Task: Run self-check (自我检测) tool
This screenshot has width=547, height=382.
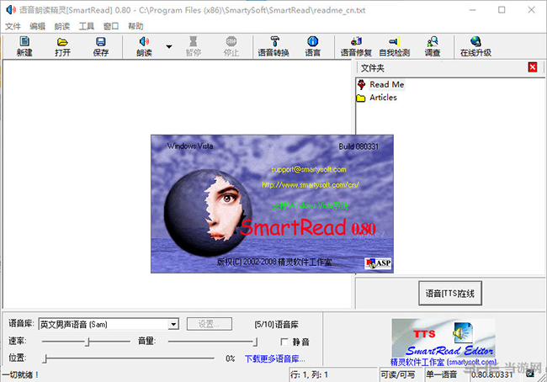Action: [394, 46]
